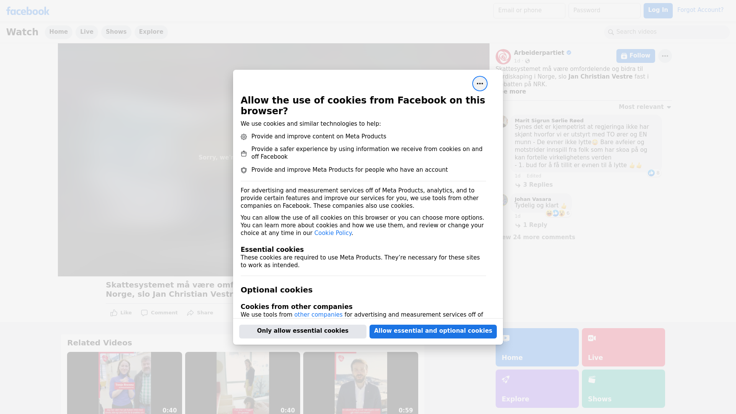Image resolution: width=736 pixels, height=414 pixels.
Task: Click Allow essential and optional cookies
Action: 433,331
